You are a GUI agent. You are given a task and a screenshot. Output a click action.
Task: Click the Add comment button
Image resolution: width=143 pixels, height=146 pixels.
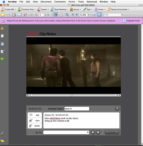(35, 115)
